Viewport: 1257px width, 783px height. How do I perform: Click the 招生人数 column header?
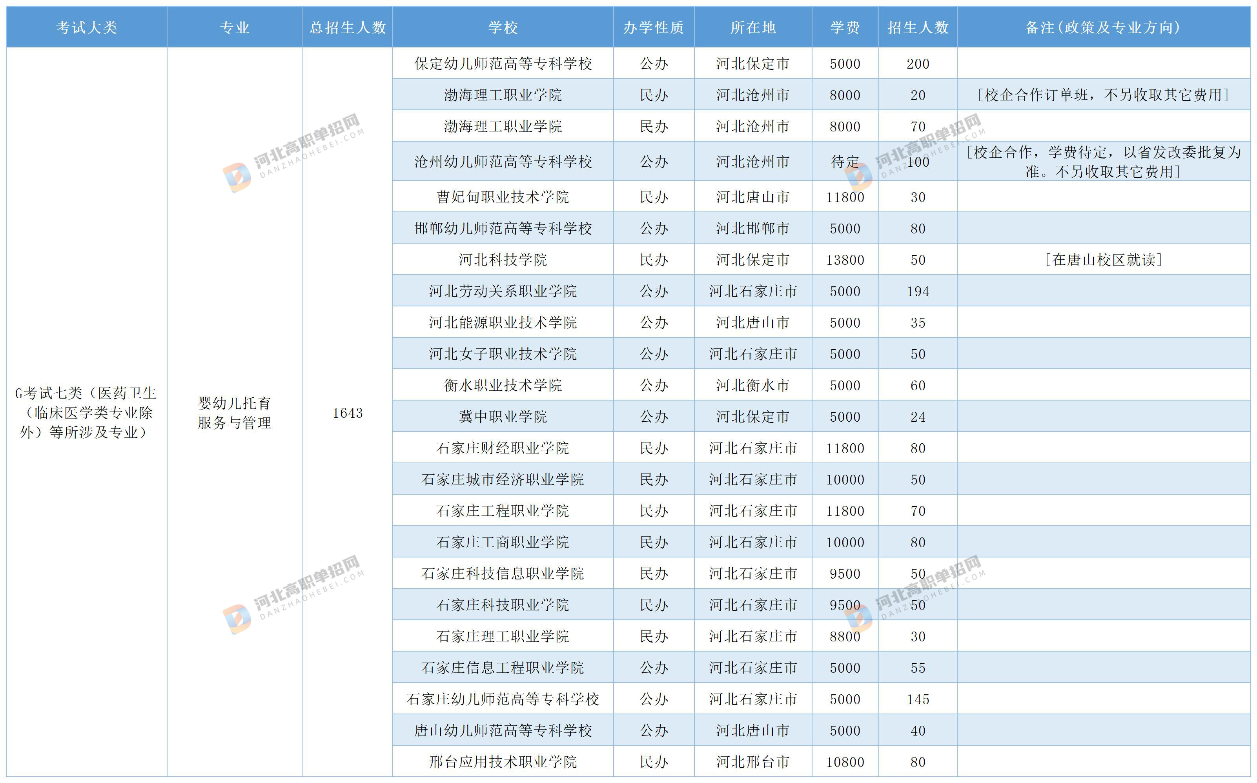[x=918, y=27]
